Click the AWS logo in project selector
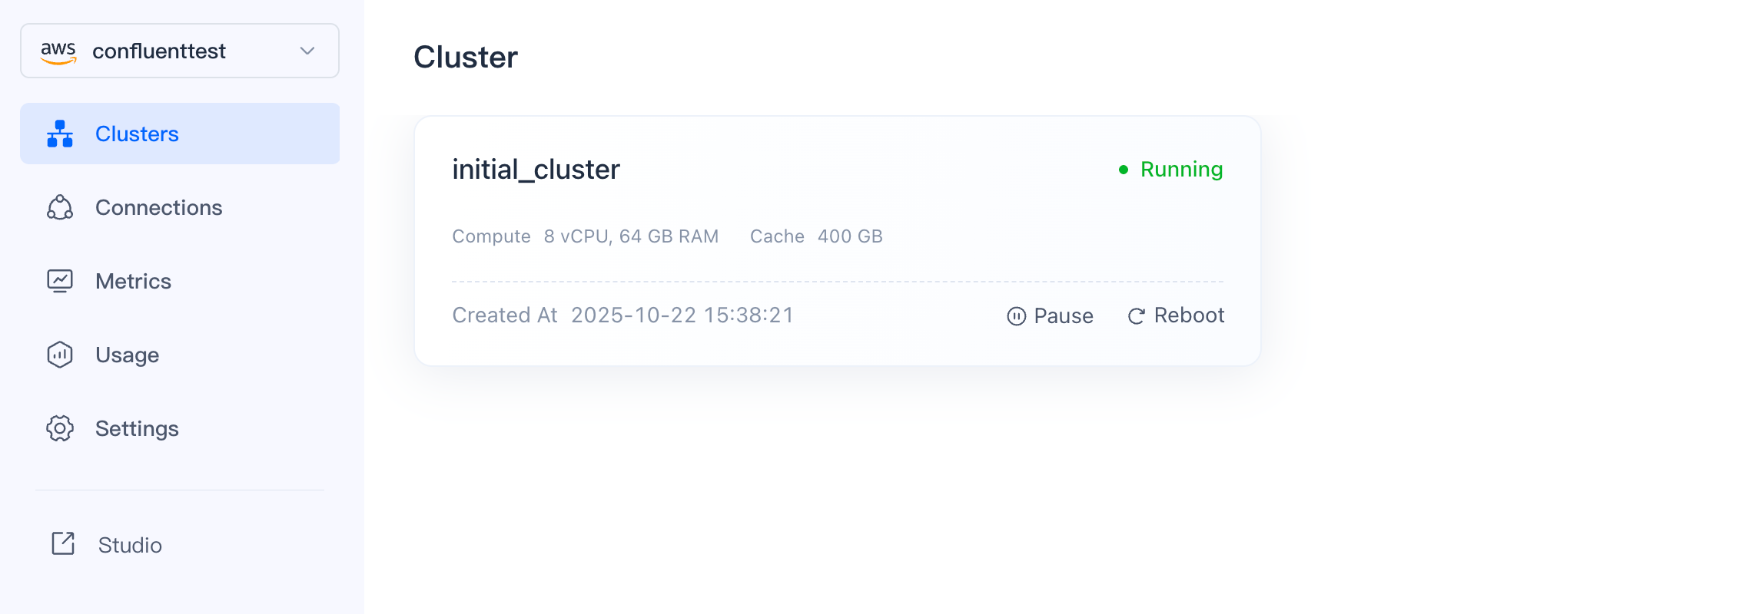Screen dimensions: 1746x614 pyautogui.click(x=58, y=51)
